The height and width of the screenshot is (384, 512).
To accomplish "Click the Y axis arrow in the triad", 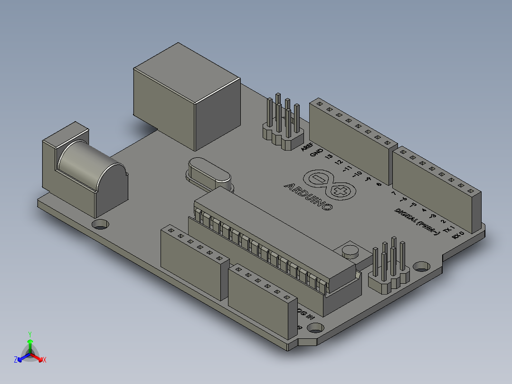I will (x=30, y=341).
